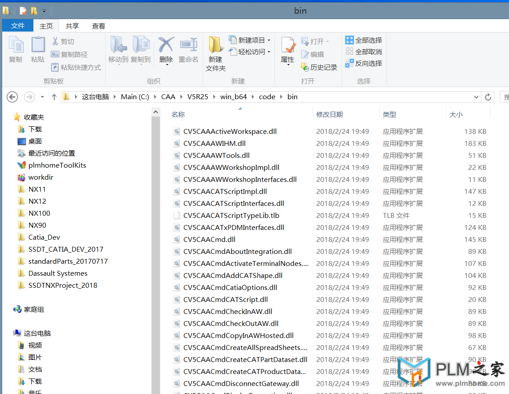This screenshot has height=394, width=509.
Task: Expand breadcrumb arrow after Main (C:)
Action: (155, 97)
